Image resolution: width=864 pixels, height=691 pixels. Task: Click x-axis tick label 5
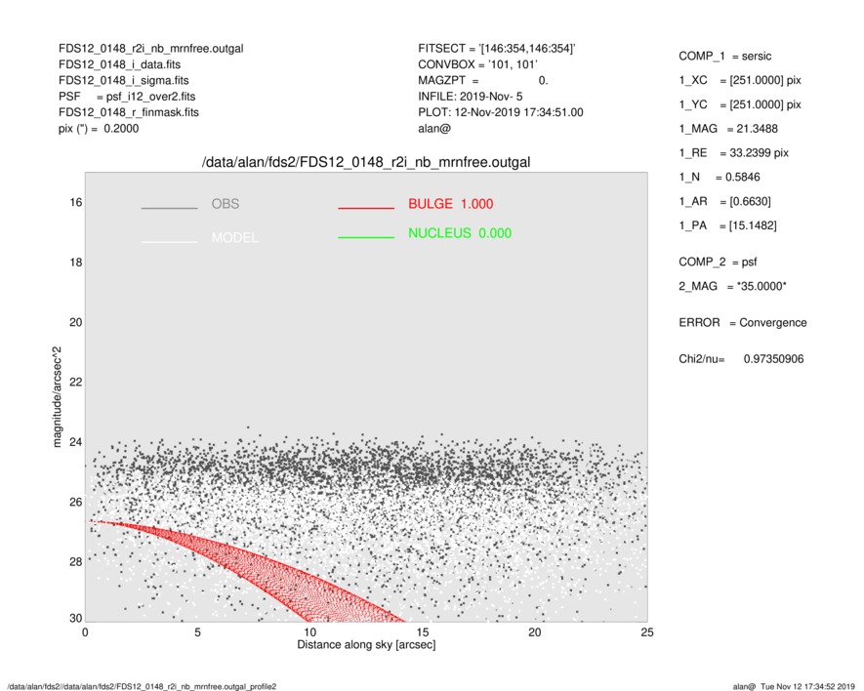click(x=197, y=632)
